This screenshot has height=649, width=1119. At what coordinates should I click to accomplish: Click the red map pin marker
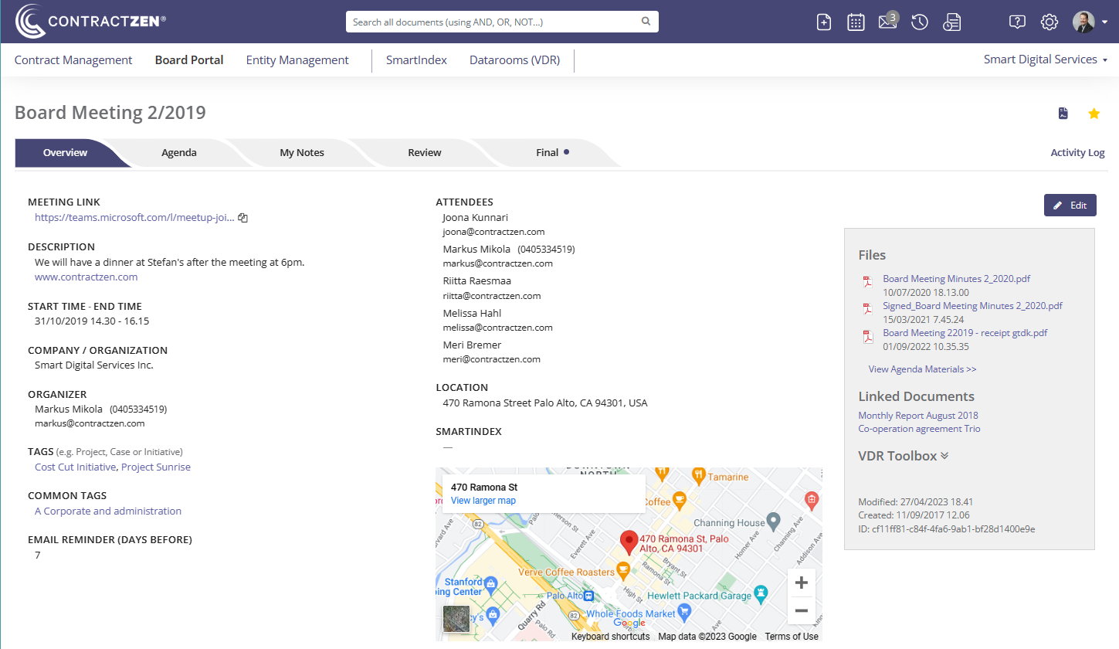coord(629,542)
